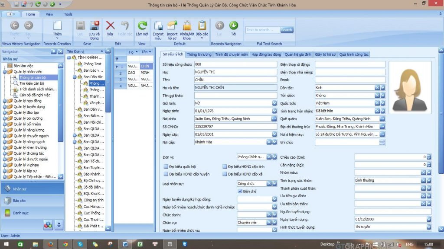Screen dimensions: 444x249
Task: Open the Giới tính dropdown
Action: click(x=274, y=103)
